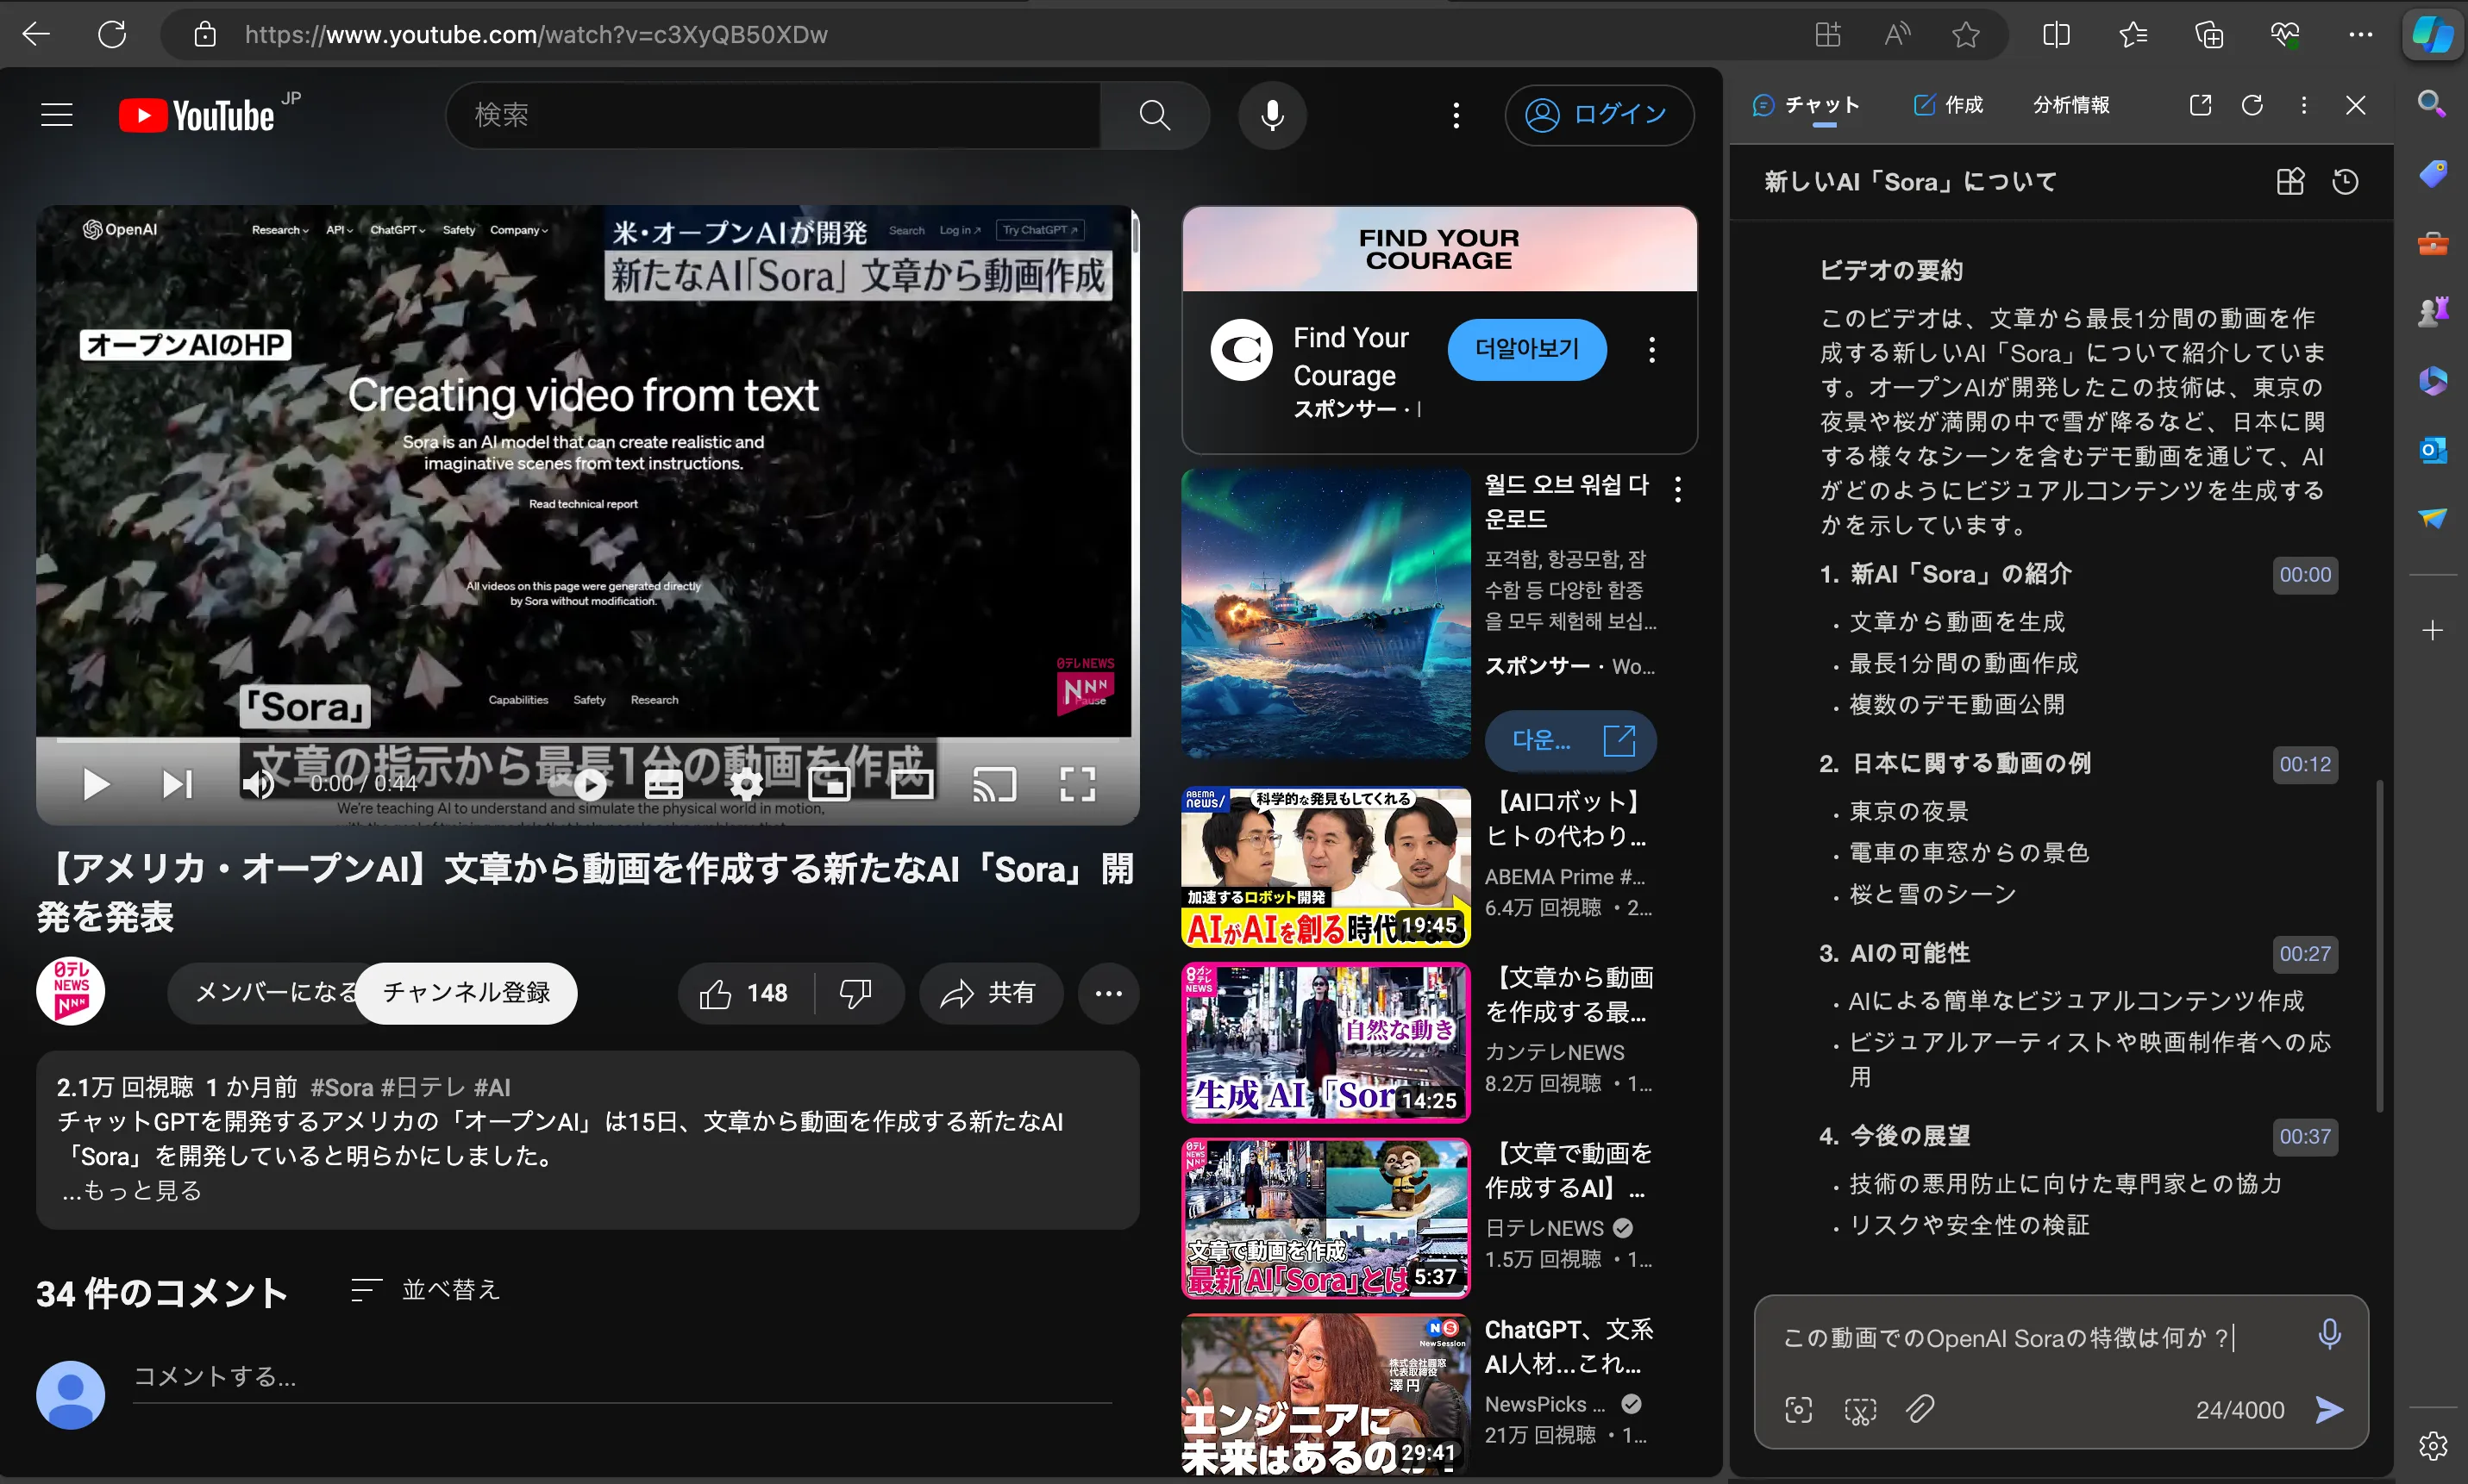The width and height of the screenshot is (2468, 1484).
Task: Skip to next video
Action: (177, 784)
